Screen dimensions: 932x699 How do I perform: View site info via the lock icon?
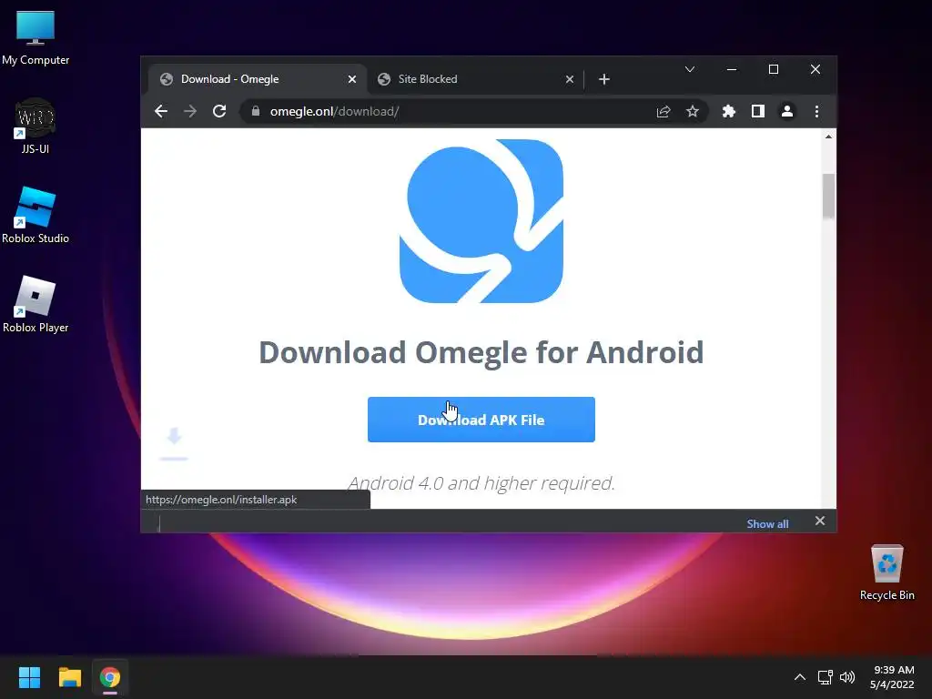pyautogui.click(x=256, y=111)
